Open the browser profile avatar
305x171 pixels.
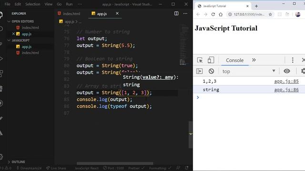(297, 14)
